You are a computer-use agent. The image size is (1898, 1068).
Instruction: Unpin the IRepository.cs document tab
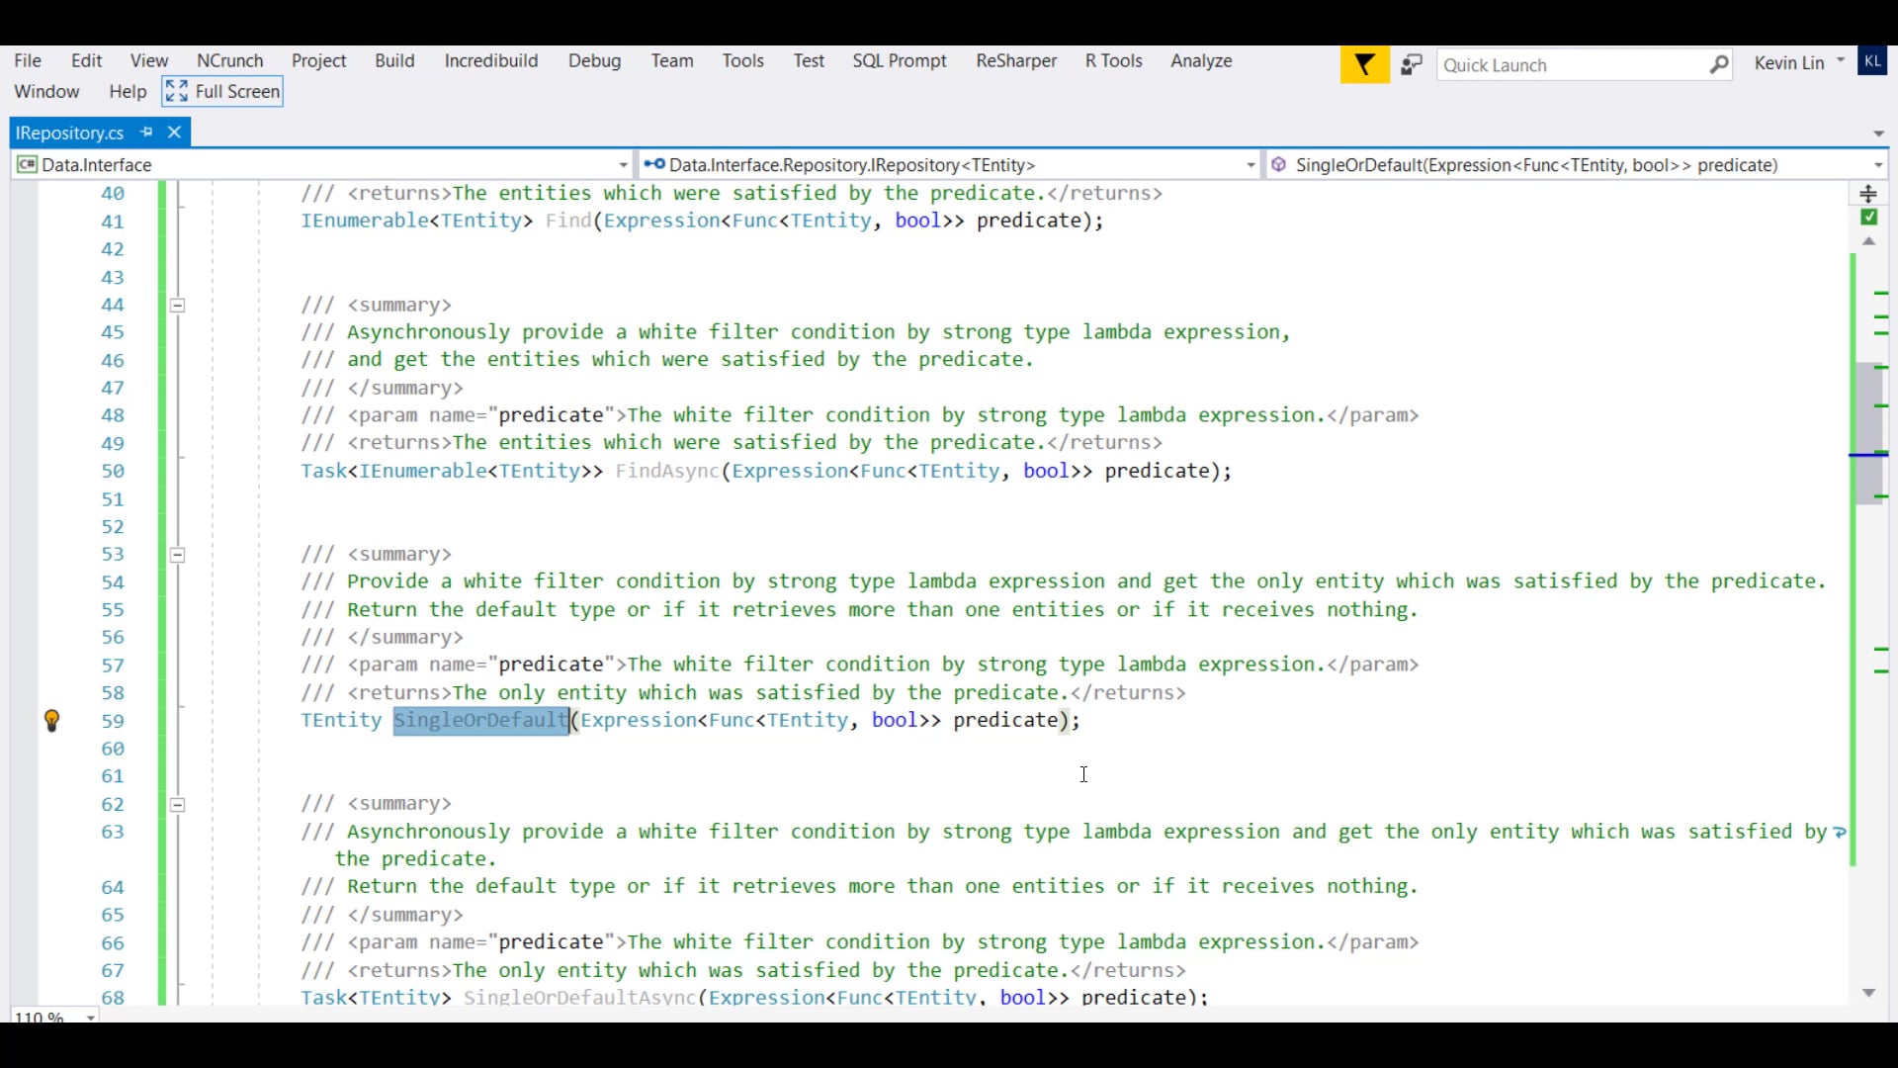[146, 132]
